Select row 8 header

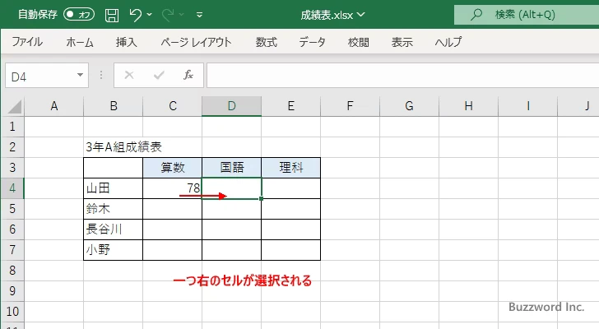pos(12,271)
